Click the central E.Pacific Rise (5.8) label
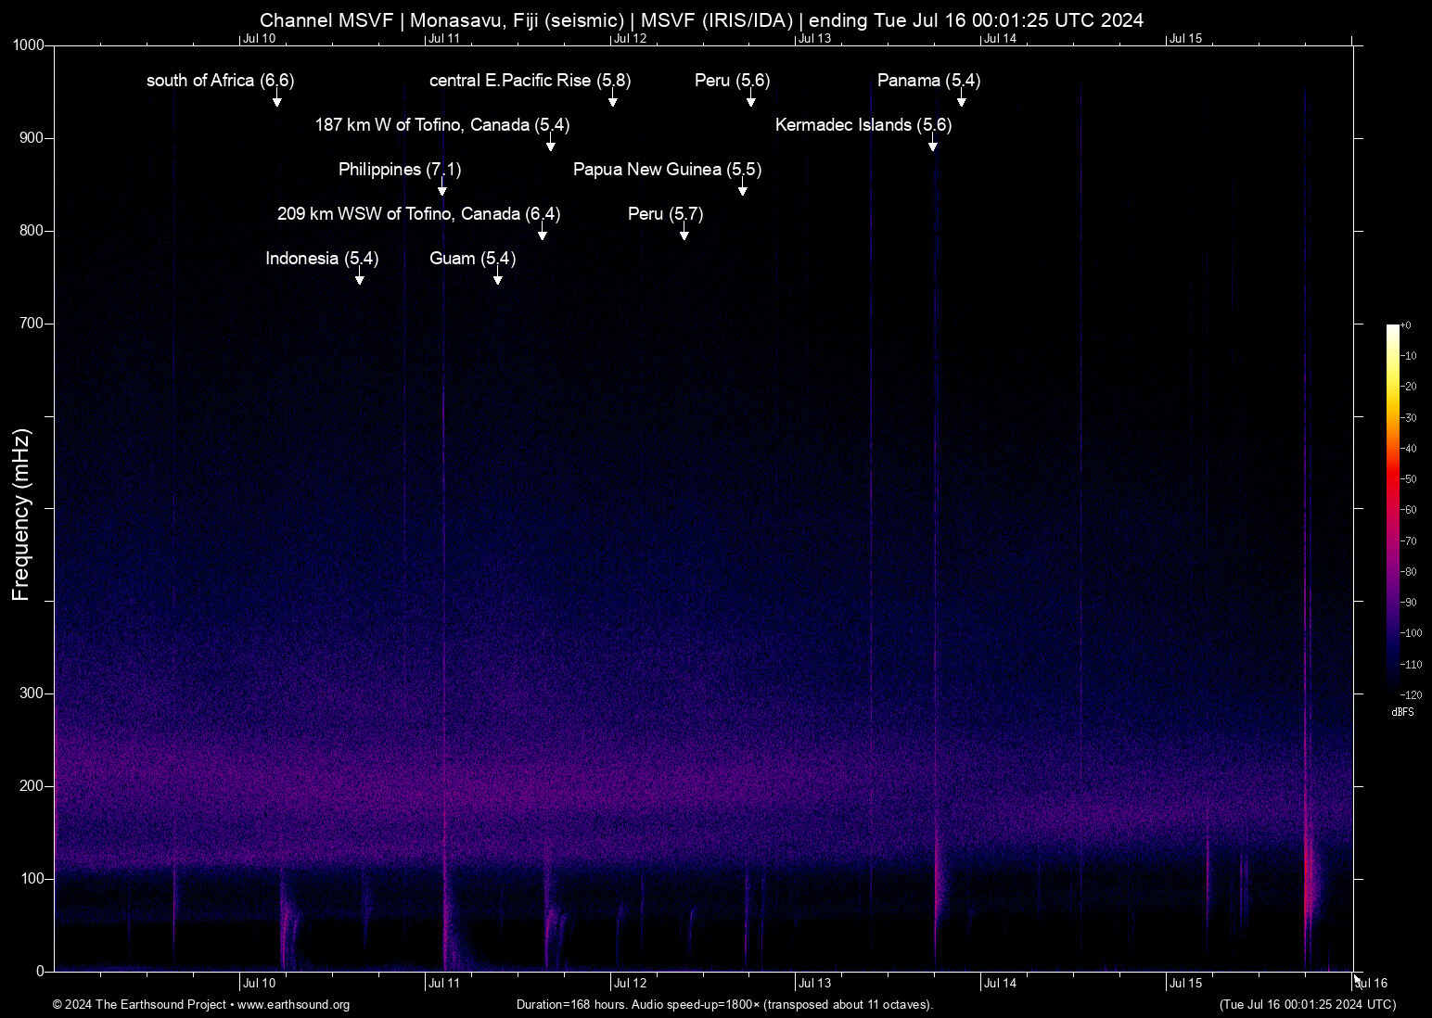 (x=529, y=81)
